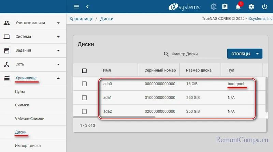Collapse sidebar with the back chevron icon
The height and width of the screenshot is (152, 273).
(x=87, y=6)
